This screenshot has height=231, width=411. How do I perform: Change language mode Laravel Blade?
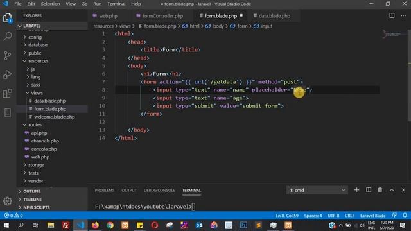[372, 216]
